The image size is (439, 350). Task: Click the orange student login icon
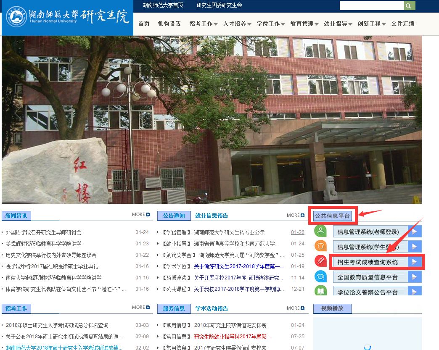tap(320, 246)
